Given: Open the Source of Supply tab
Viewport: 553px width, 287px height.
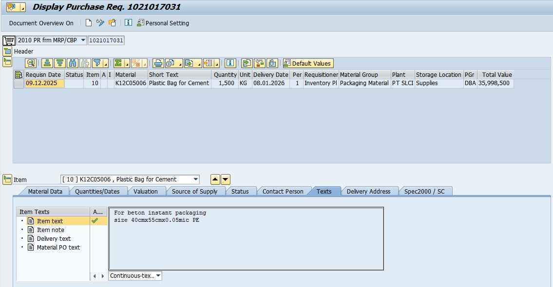Looking at the screenshot, I should 194,192.
